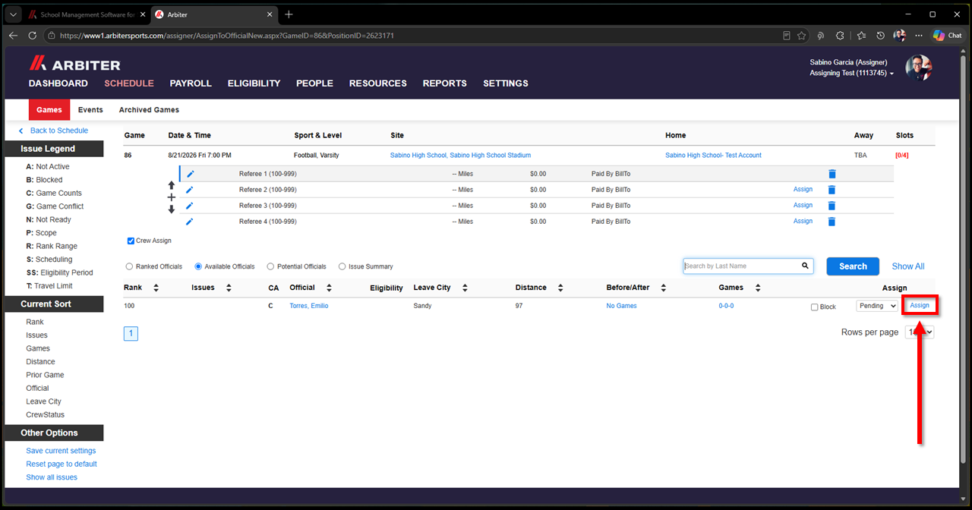Switch to the Archived Games tab
972x510 pixels.
(x=149, y=110)
